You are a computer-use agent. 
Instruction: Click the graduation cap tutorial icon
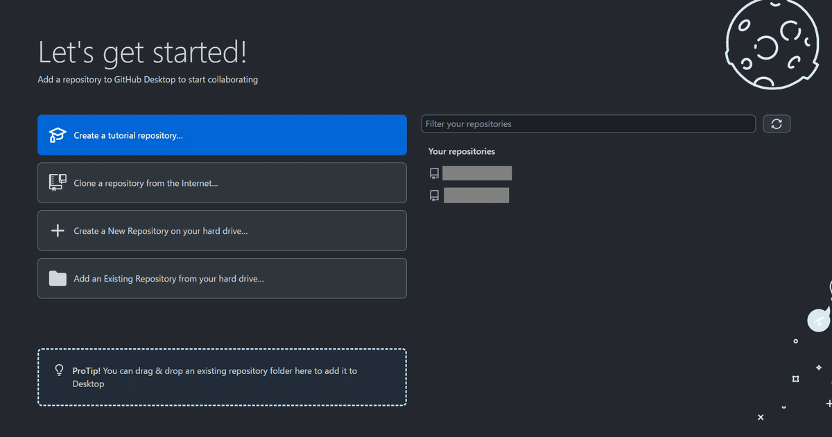tap(58, 135)
